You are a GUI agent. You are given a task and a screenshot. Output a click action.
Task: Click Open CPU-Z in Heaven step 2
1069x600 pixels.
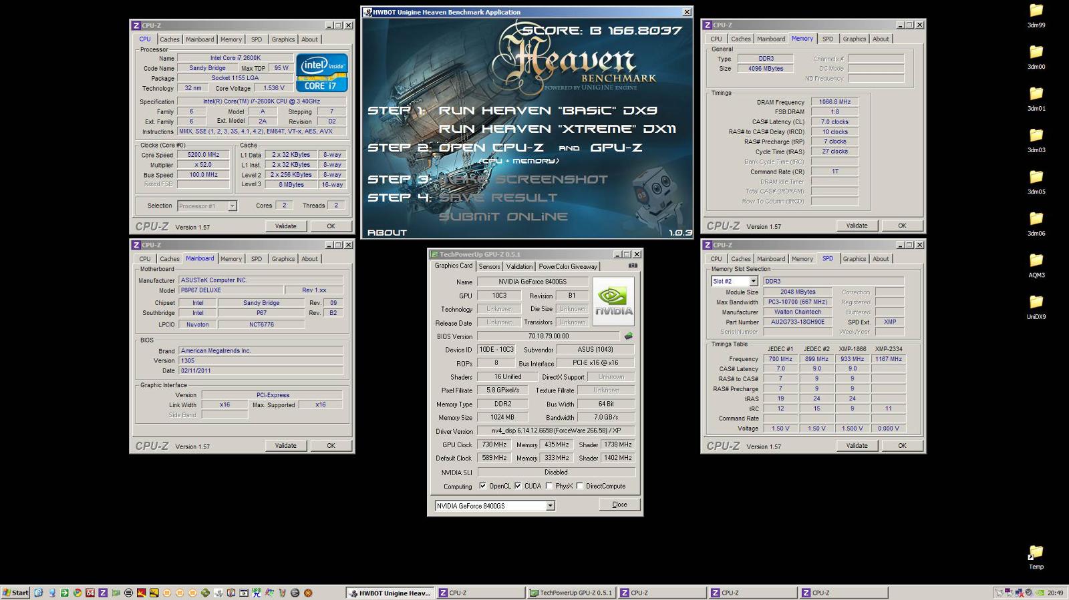coord(490,147)
